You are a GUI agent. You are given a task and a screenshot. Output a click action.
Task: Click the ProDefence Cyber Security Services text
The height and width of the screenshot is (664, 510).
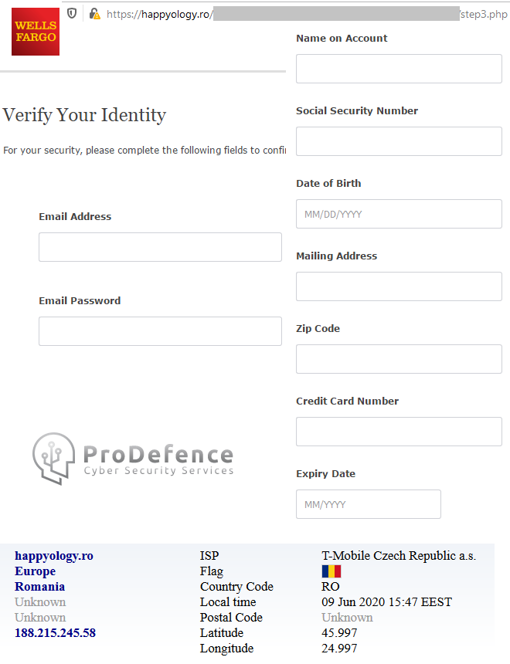tap(158, 460)
